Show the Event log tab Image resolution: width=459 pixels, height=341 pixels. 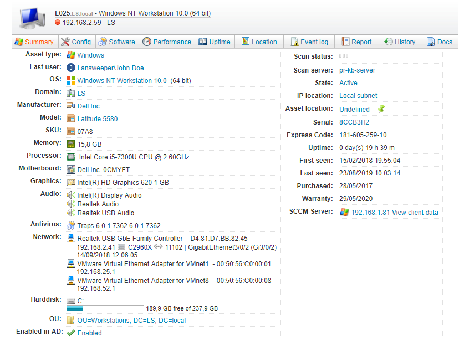[x=309, y=42]
